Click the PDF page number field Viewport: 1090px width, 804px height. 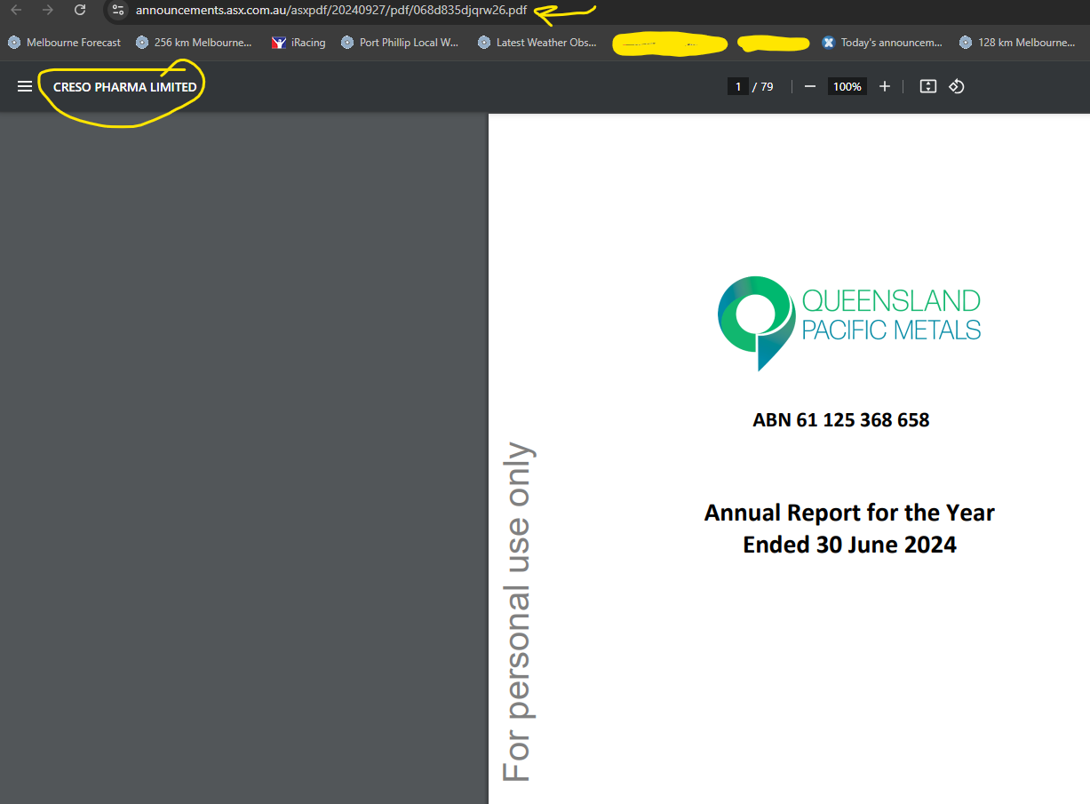pos(737,86)
